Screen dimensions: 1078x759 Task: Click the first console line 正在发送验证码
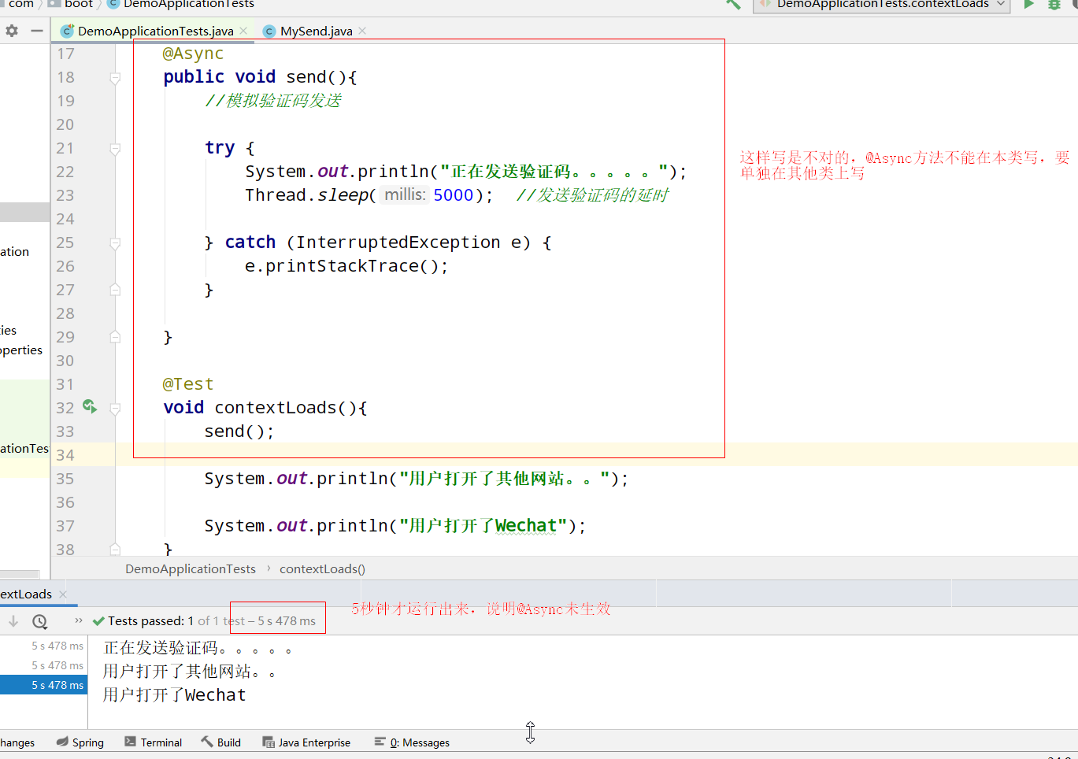pyautogui.click(x=198, y=648)
